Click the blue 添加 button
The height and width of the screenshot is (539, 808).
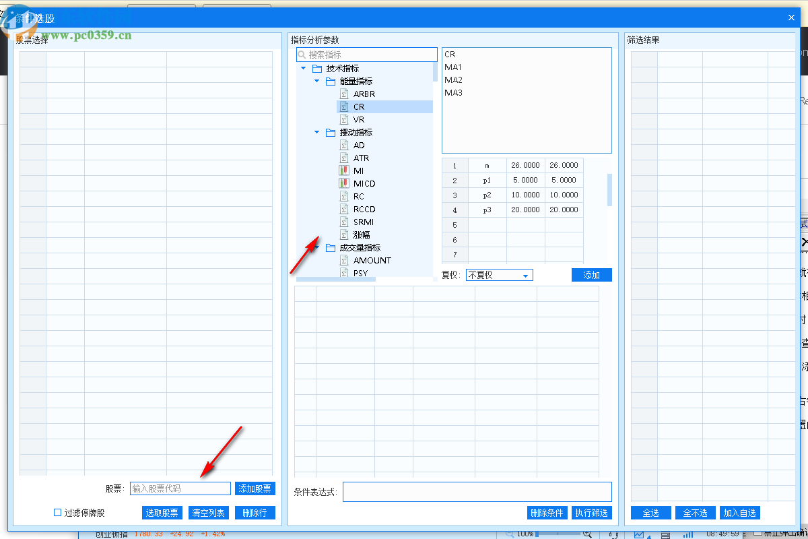coord(592,275)
